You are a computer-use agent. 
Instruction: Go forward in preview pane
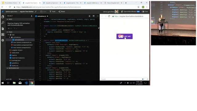[x=106, y=16]
